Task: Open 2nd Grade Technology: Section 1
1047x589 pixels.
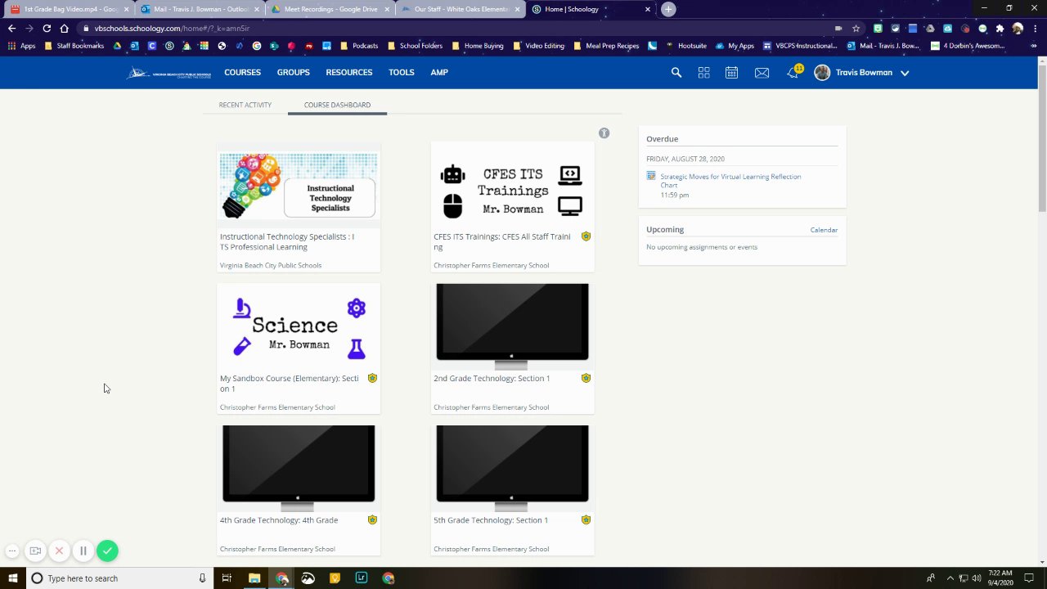Action: 492,378
